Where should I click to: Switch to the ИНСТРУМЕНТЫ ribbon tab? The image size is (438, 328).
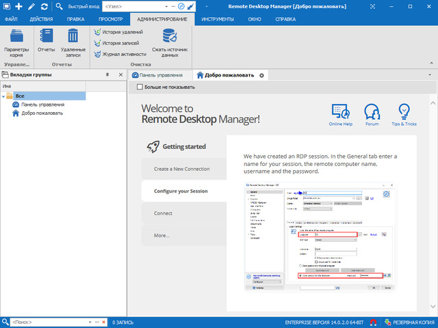[218, 19]
